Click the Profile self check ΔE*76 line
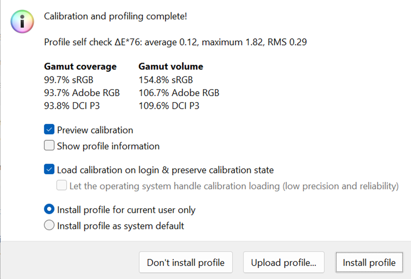 [x=175, y=42]
